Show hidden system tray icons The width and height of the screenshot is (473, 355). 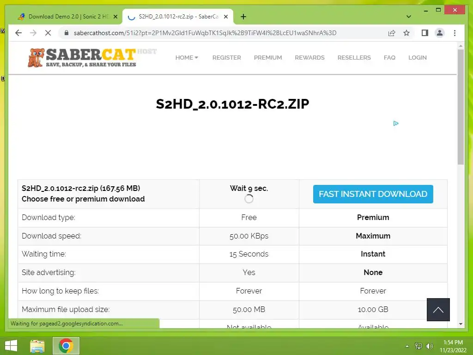(x=407, y=346)
